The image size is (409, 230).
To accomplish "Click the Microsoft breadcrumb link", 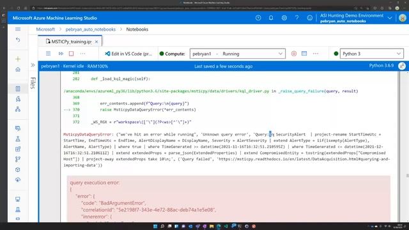I will tap(45, 29).
